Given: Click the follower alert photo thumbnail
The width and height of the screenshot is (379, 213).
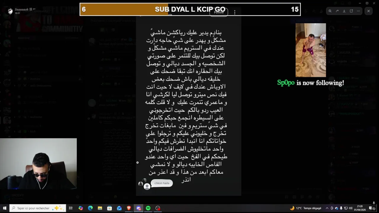Looking at the screenshot, I should tap(311, 50).
